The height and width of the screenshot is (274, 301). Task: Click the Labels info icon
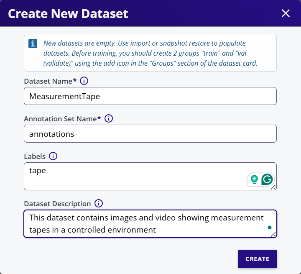click(53, 156)
